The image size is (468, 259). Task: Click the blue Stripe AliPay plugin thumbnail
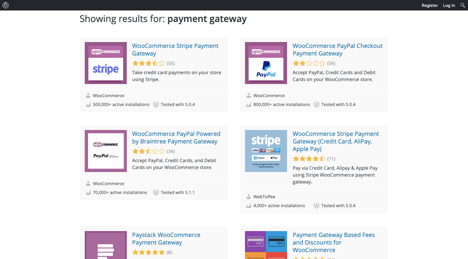pyautogui.click(x=266, y=151)
